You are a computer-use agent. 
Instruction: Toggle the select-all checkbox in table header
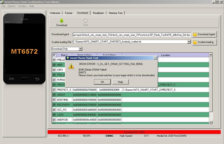pos(54,55)
